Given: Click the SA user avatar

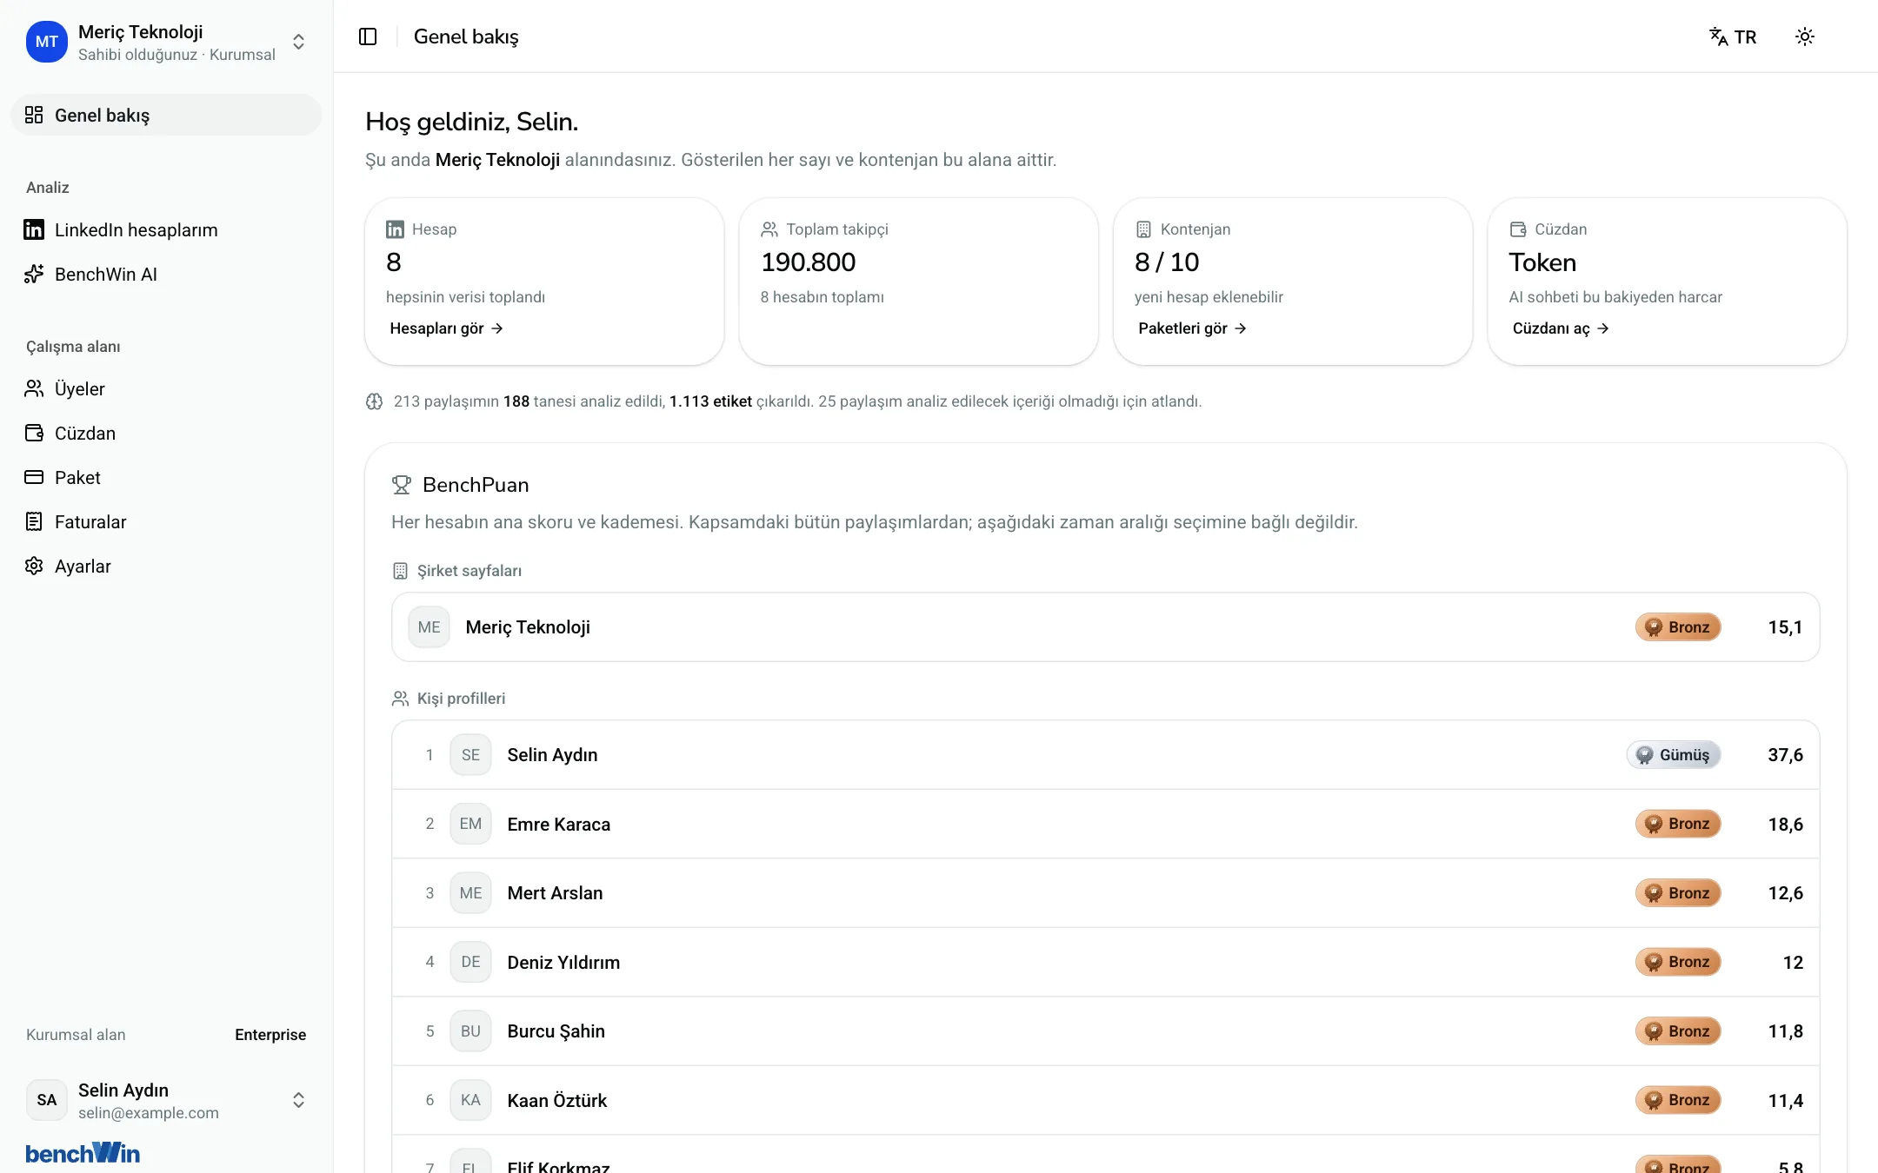Looking at the screenshot, I should click(47, 1100).
